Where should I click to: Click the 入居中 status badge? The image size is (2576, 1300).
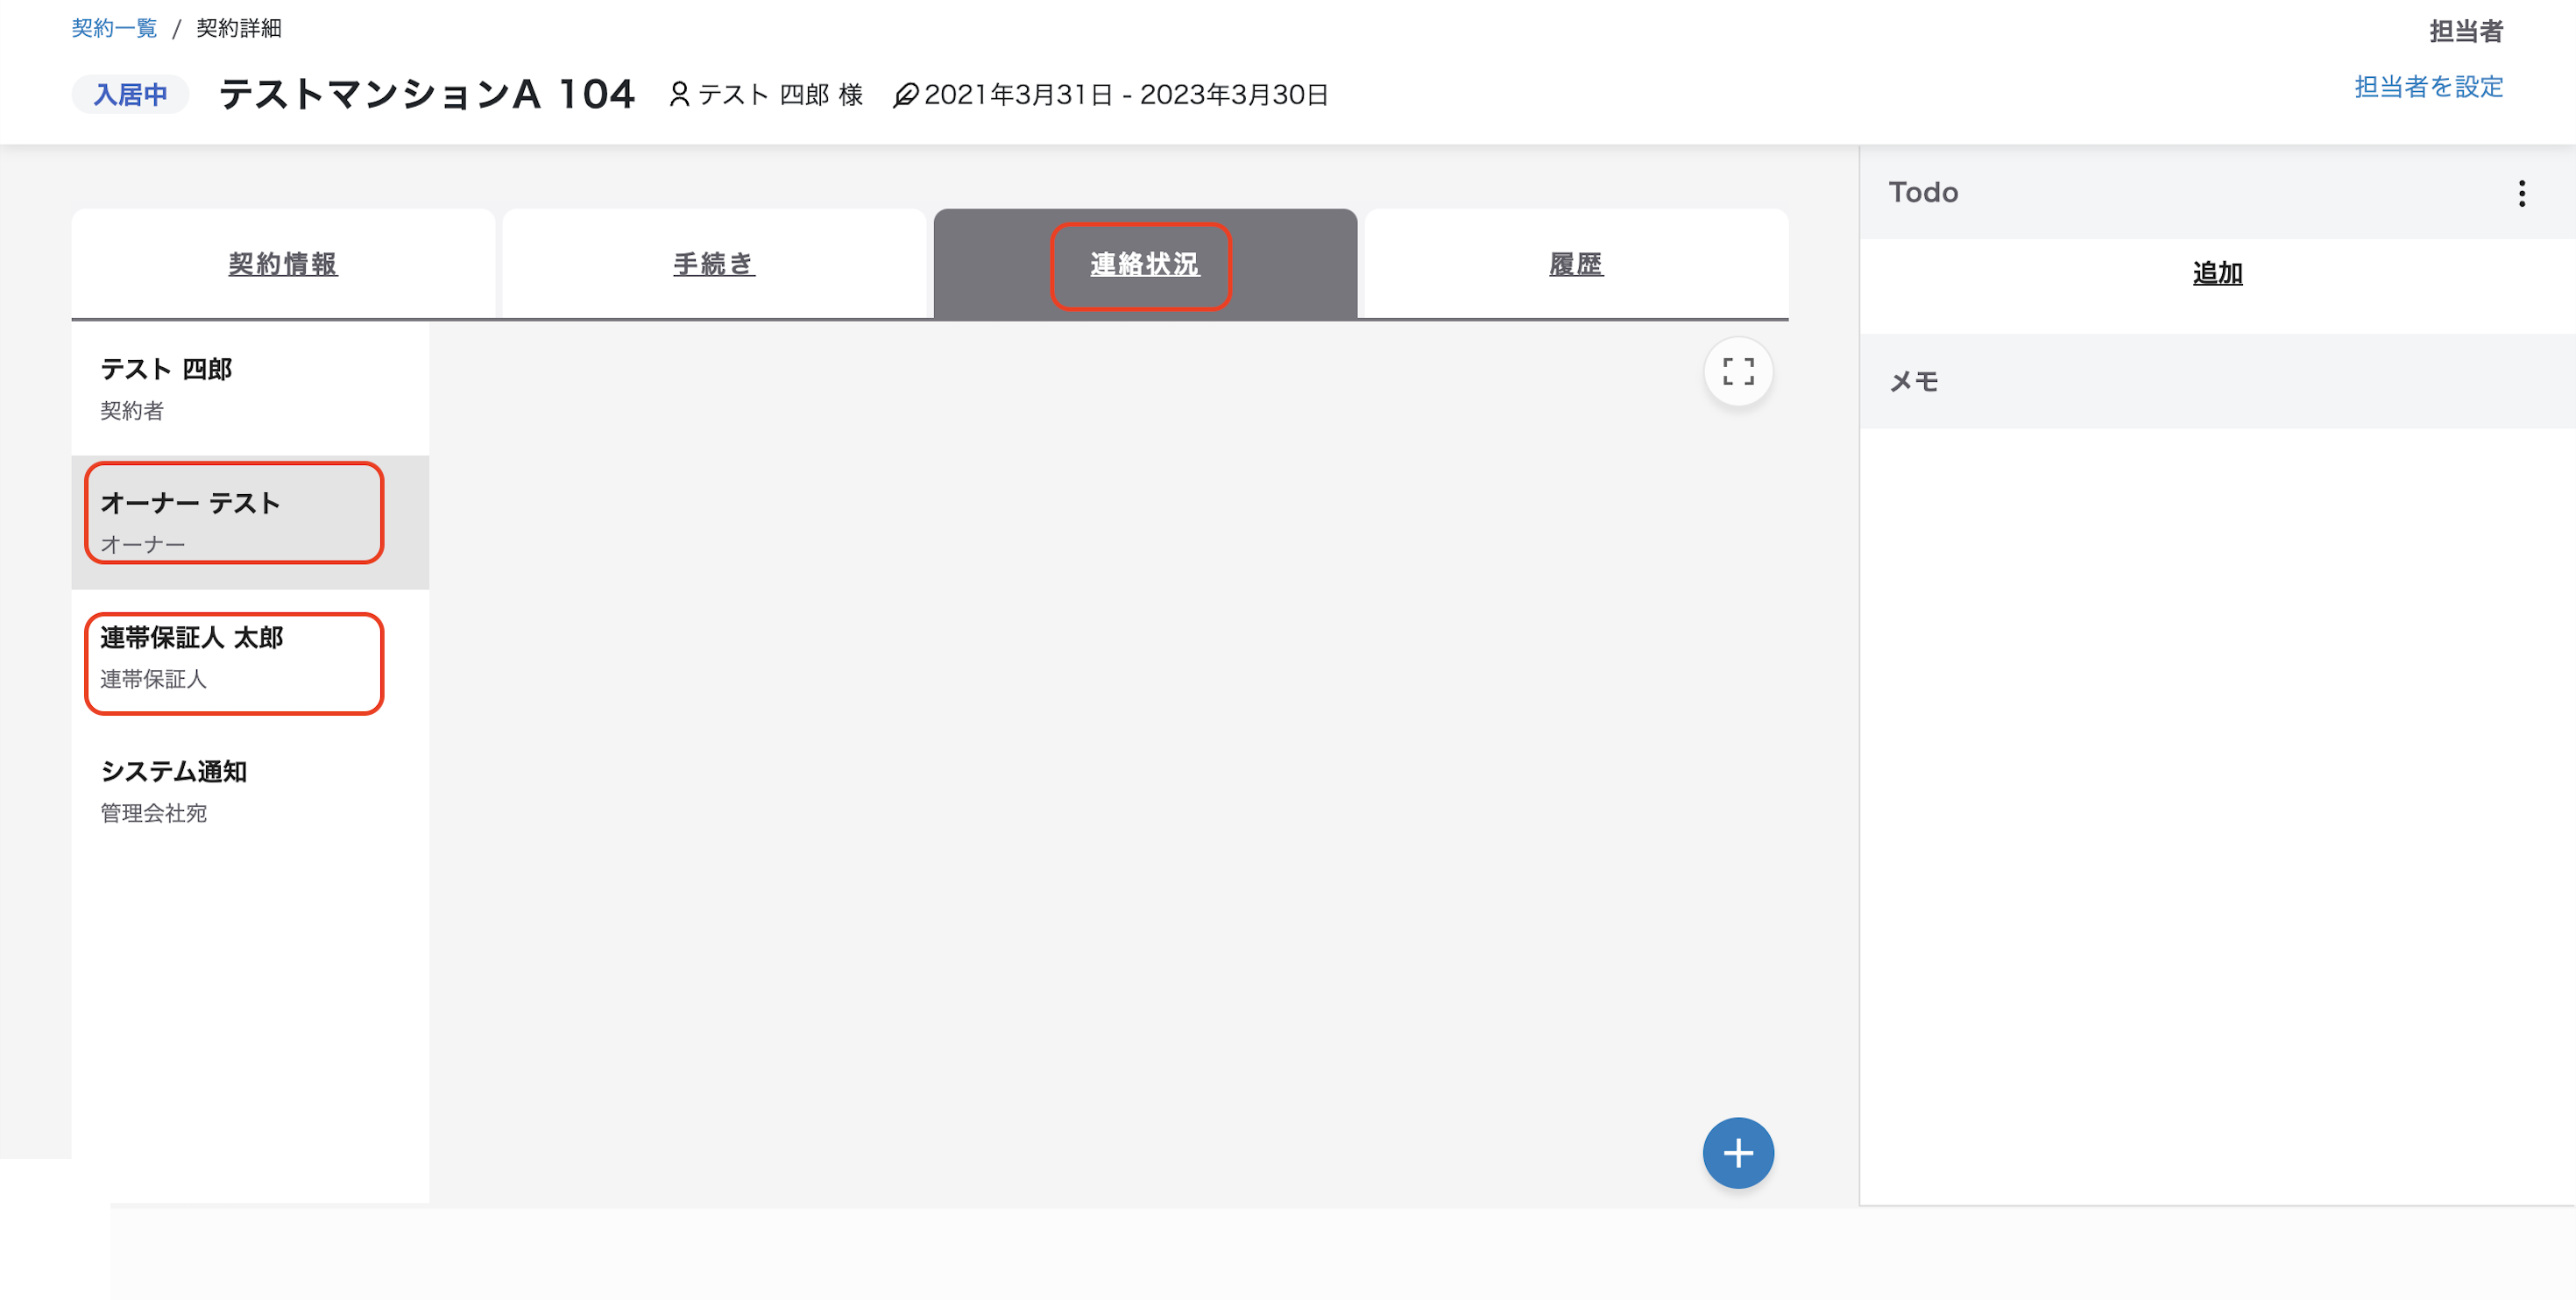130,94
